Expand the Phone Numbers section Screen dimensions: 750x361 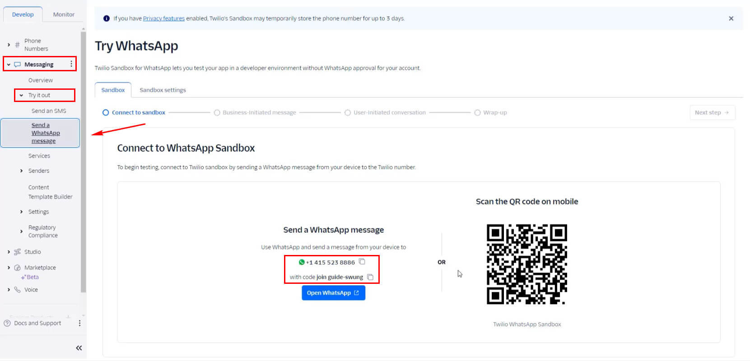[x=9, y=45]
